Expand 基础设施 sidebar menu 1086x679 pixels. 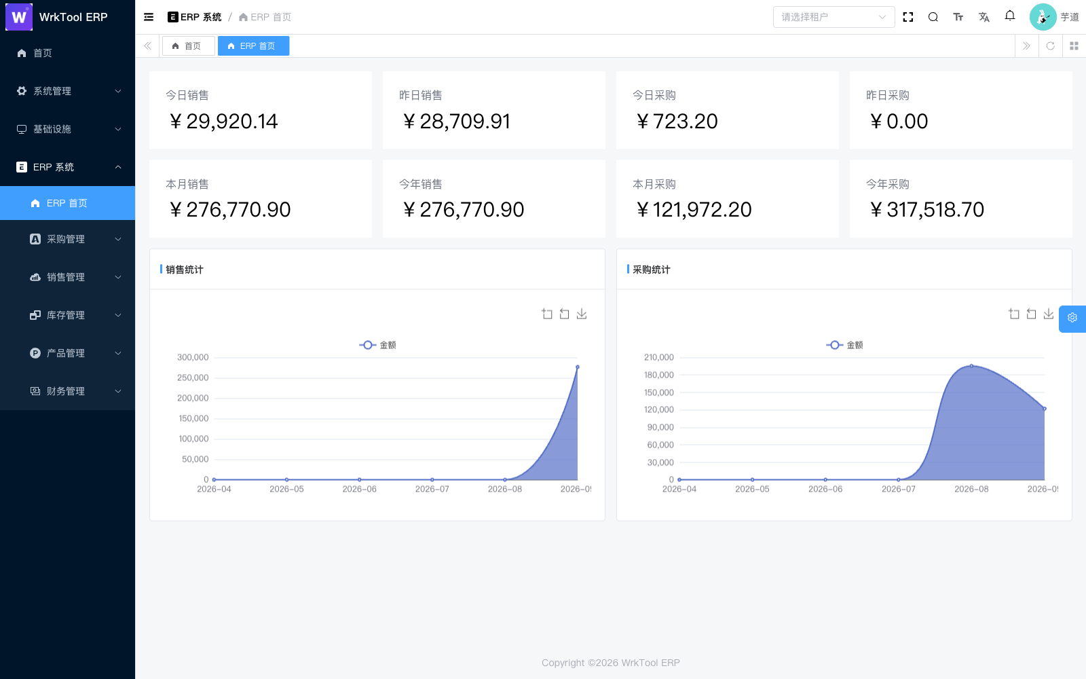tap(68, 129)
